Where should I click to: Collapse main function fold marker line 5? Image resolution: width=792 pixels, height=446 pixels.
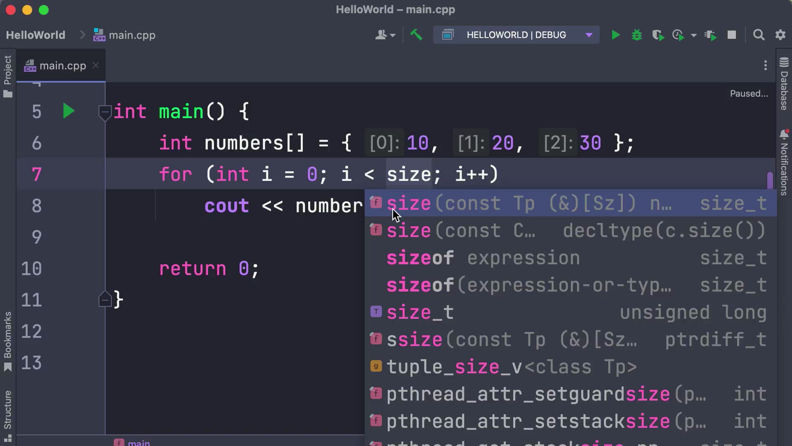[105, 112]
